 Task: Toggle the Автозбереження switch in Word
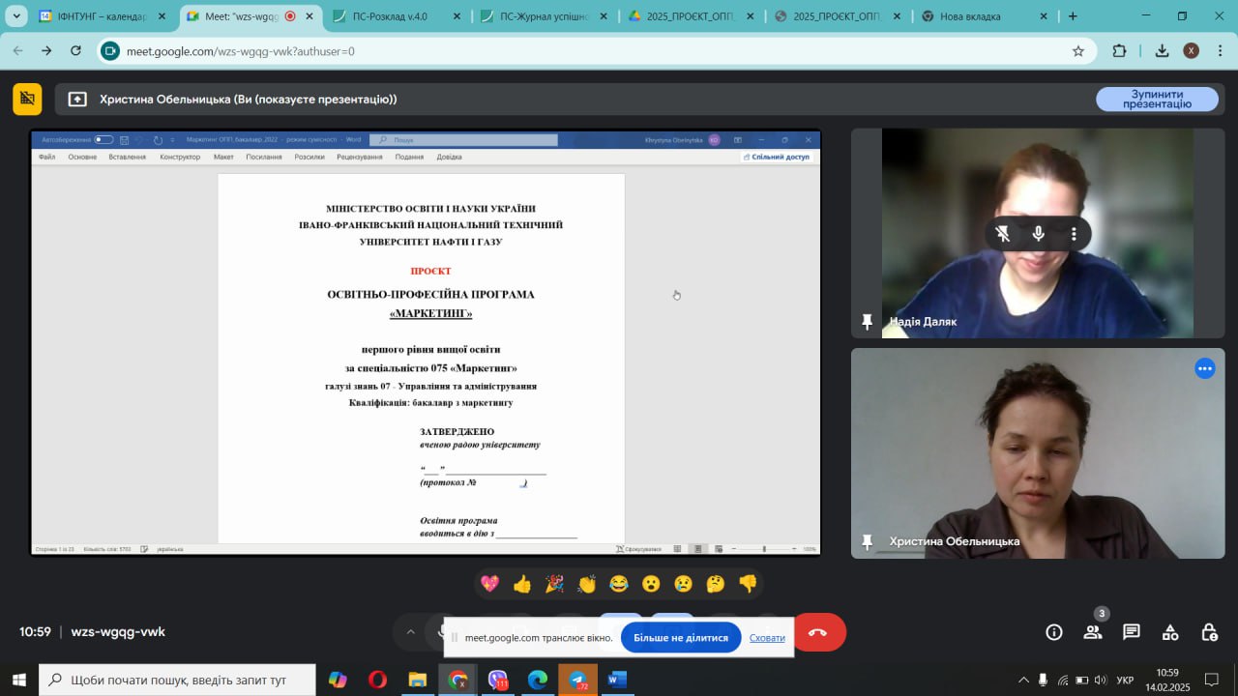tap(103, 139)
